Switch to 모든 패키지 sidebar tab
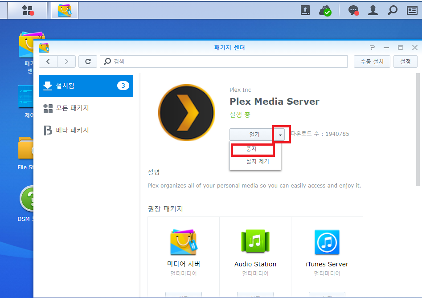422x298 pixels. pos(86,108)
